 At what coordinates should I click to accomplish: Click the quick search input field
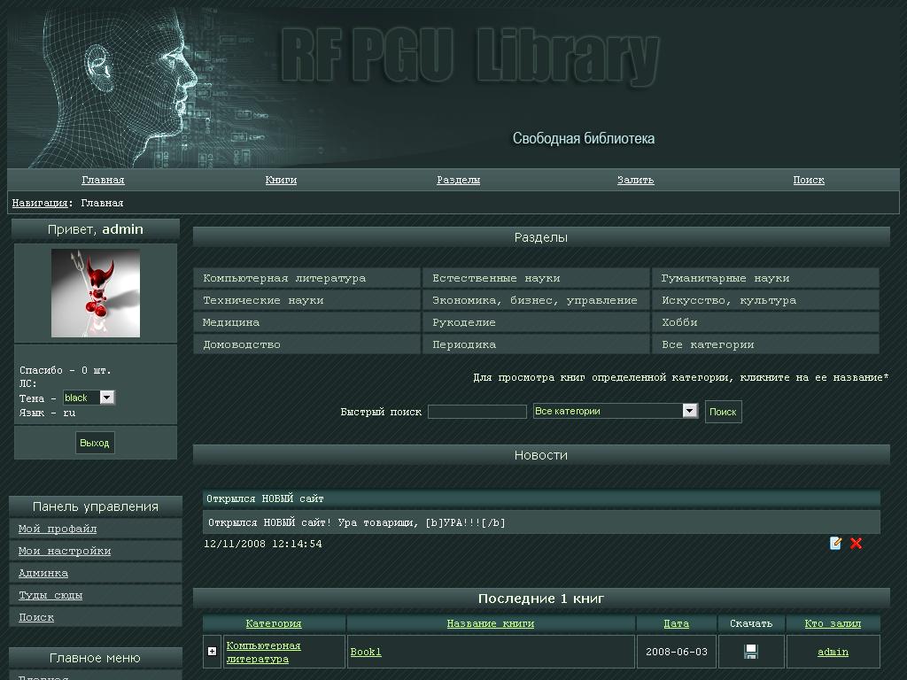(x=477, y=412)
